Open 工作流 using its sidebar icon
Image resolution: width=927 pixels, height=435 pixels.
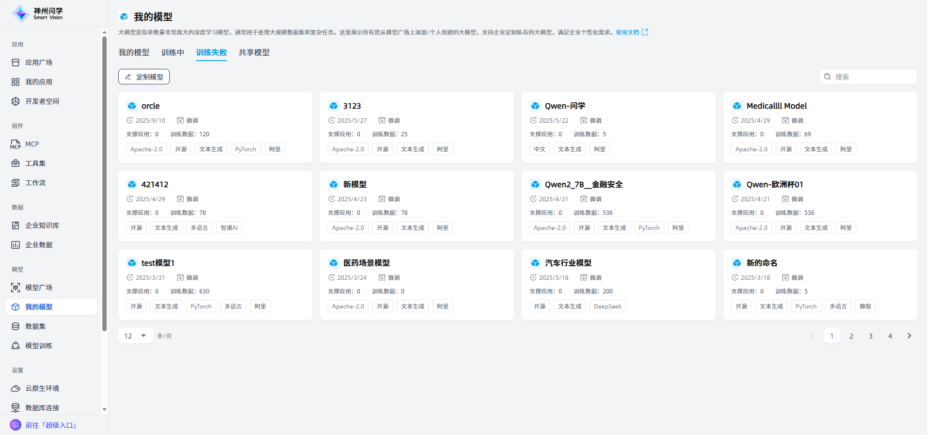click(x=16, y=183)
